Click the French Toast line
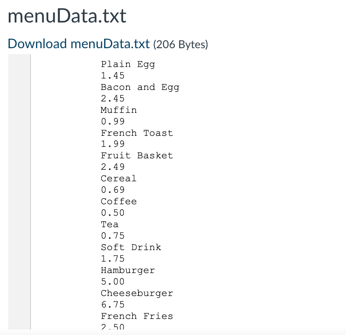Viewport: 346px width, 335px height. 137,133
